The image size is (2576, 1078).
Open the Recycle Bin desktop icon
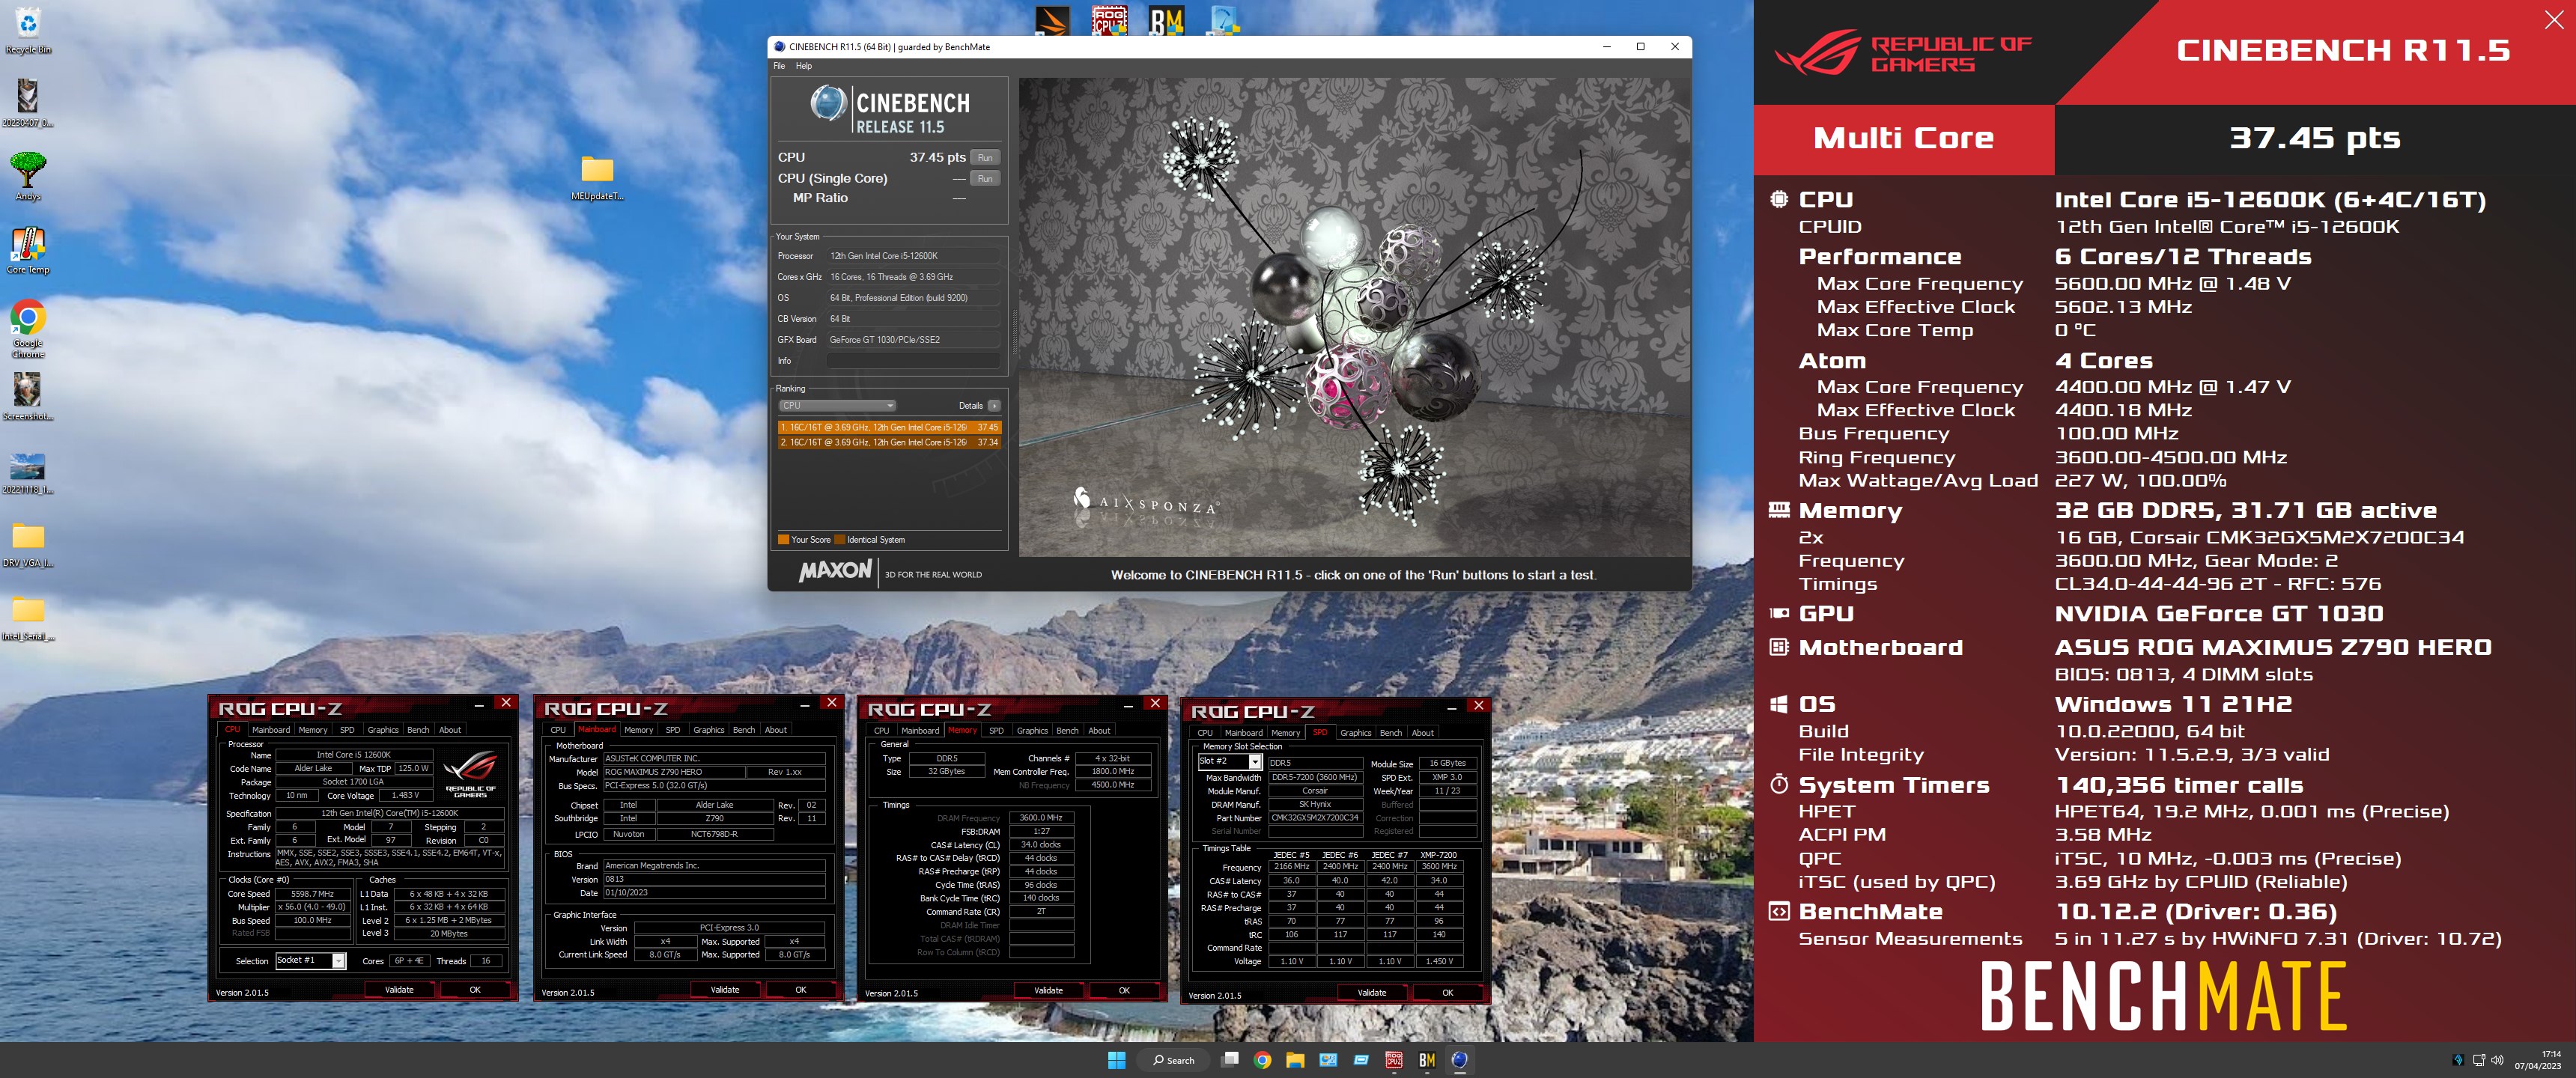pyautogui.click(x=28, y=30)
